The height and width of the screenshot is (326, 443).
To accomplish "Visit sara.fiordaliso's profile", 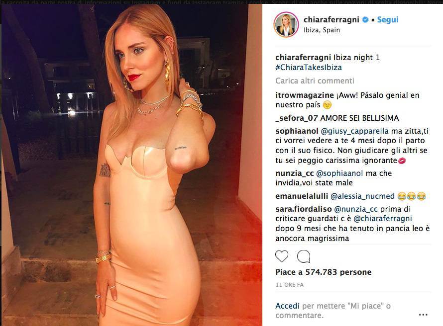I will coord(304,209).
